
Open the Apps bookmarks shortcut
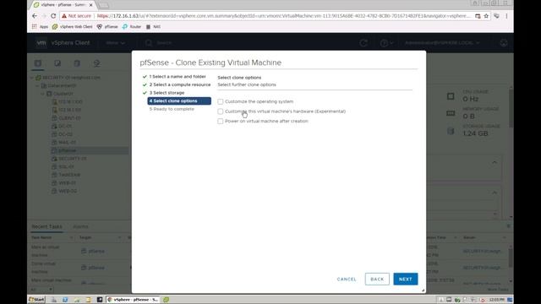[x=40, y=26]
